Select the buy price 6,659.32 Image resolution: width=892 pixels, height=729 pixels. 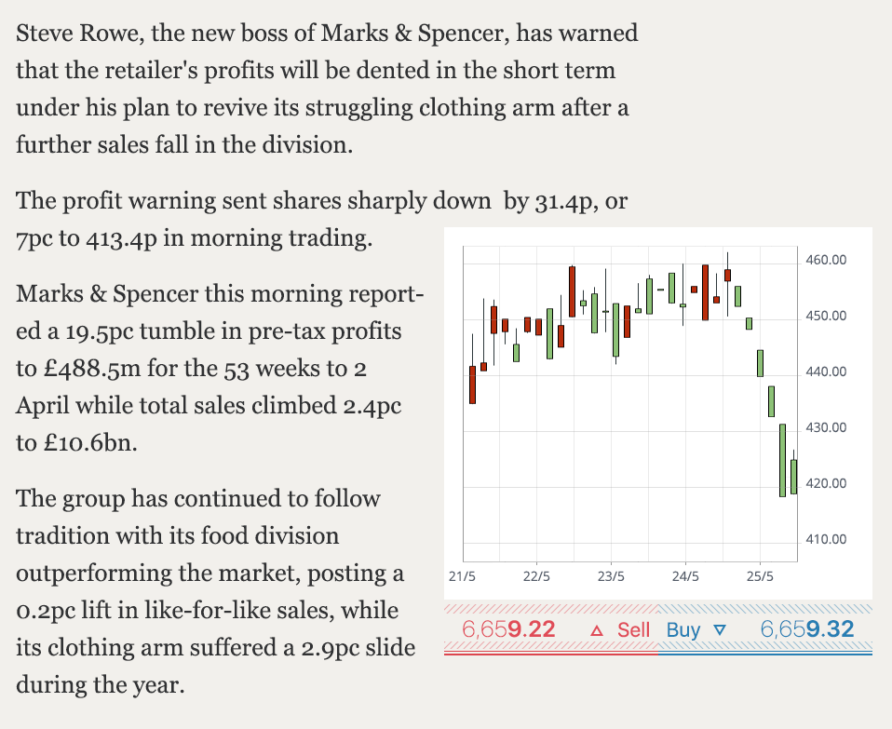[x=806, y=629]
